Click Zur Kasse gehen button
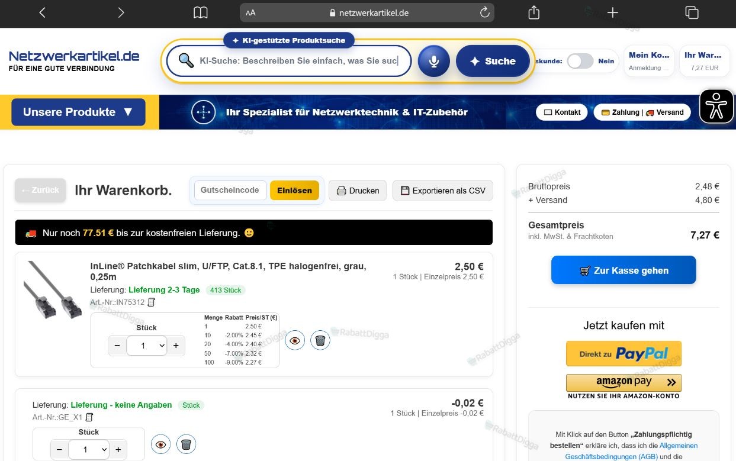Image resolution: width=736 pixels, height=461 pixels. [623, 270]
